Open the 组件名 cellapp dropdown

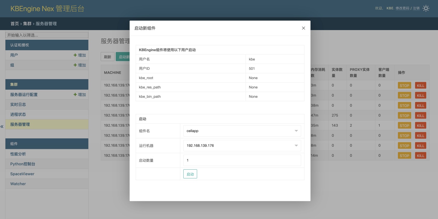242,131
